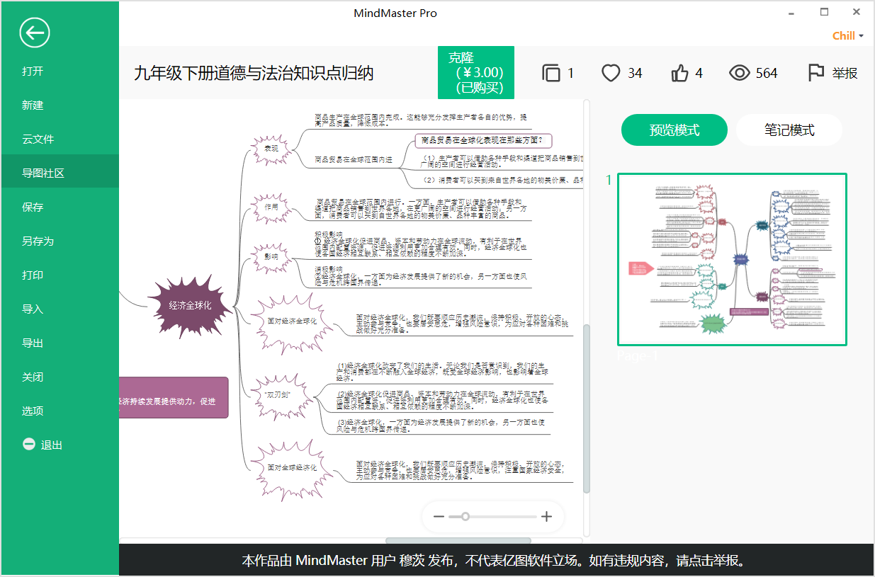Click the green 克隆 (¥3.00) button
The width and height of the screenshot is (875, 577).
(x=476, y=73)
